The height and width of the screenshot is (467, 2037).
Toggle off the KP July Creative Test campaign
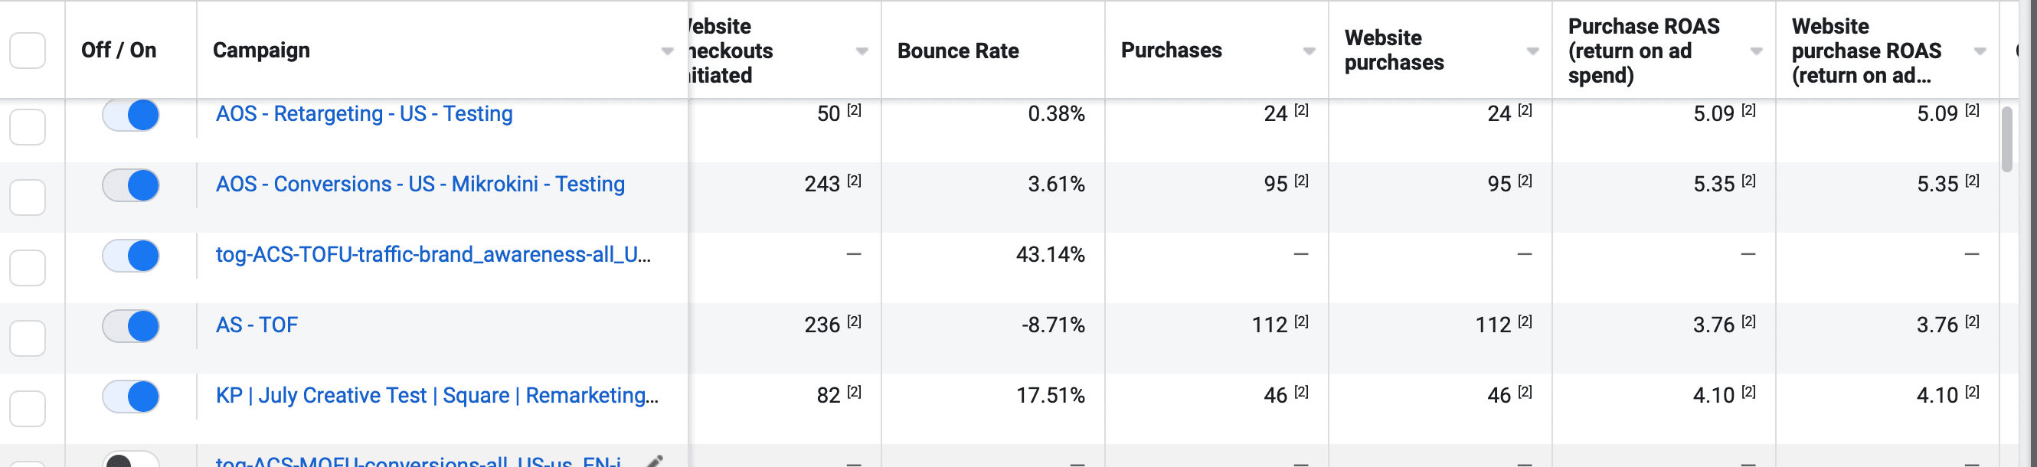coord(131,397)
